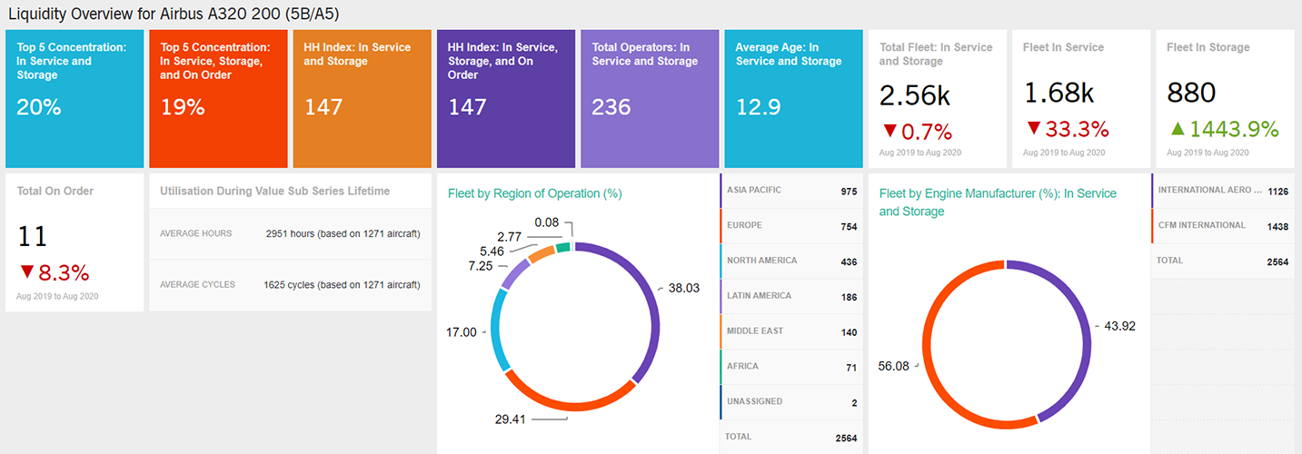Click the 0.08 data label on region chart
The width and height of the screenshot is (1302, 454).
[547, 222]
